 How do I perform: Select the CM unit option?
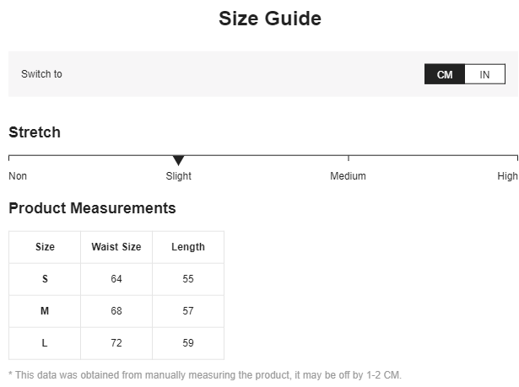coord(445,74)
